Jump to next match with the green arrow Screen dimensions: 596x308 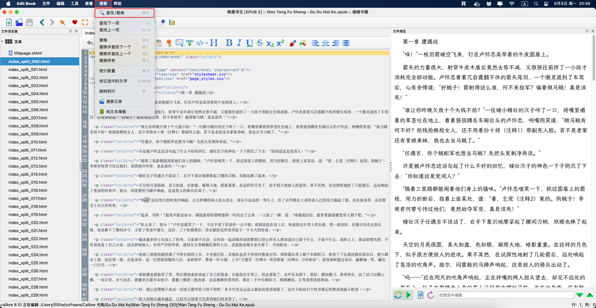[579, 295]
